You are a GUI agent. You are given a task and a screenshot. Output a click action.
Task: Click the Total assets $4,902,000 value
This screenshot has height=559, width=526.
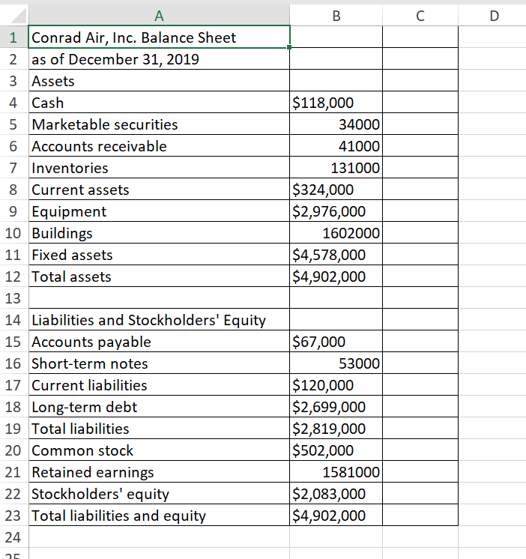[x=336, y=276]
